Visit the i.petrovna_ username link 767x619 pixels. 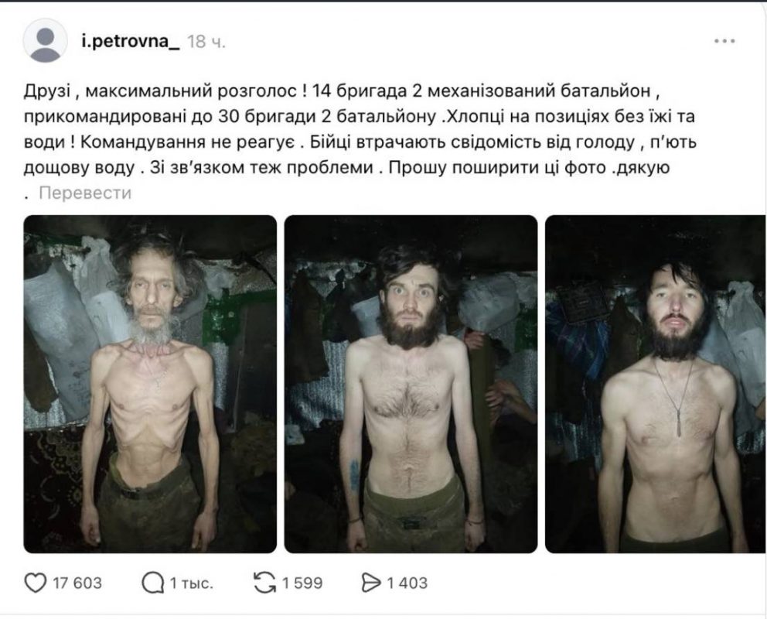[x=131, y=42]
